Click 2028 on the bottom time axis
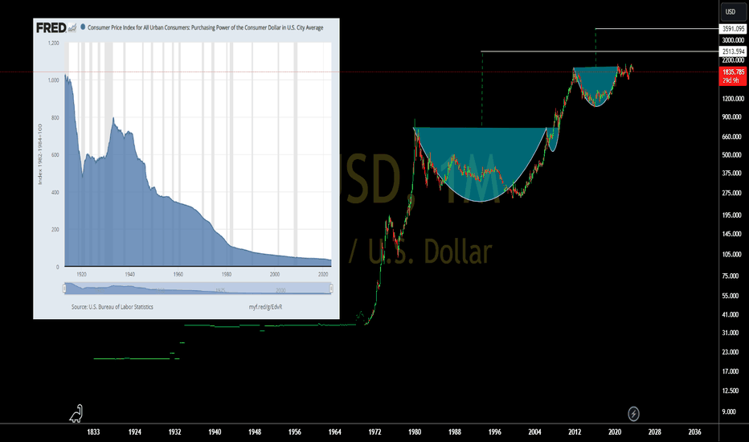Viewport: 749px width, 442px height. (654, 432)
